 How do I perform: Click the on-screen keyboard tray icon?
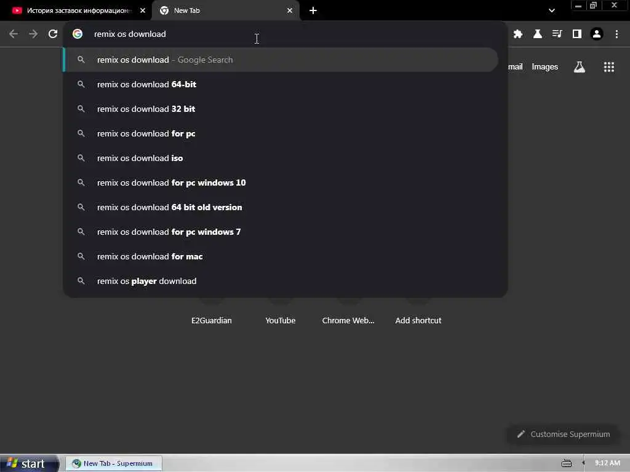[567, 463]
